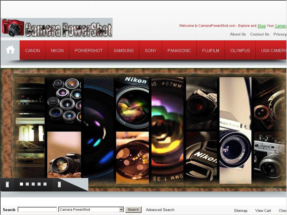Show the previous slide in banner
The height and width of the screenshot is (215, 287).
click(7, 184)
